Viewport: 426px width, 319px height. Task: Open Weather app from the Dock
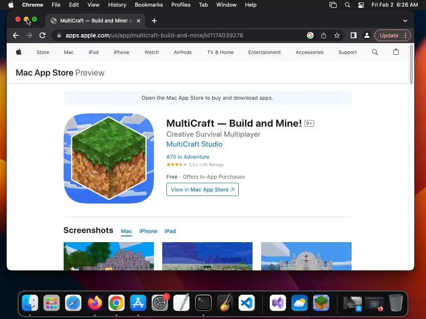point(300,303)
